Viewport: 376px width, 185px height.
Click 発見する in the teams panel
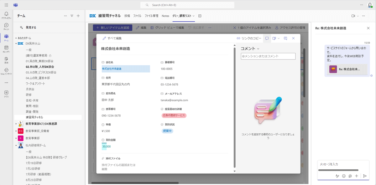point(31,28)
